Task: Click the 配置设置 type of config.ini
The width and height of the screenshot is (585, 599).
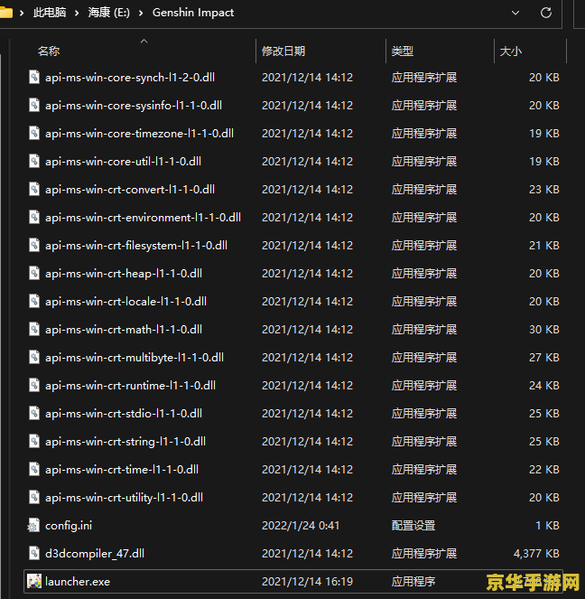Action: (x=413, y=526)
